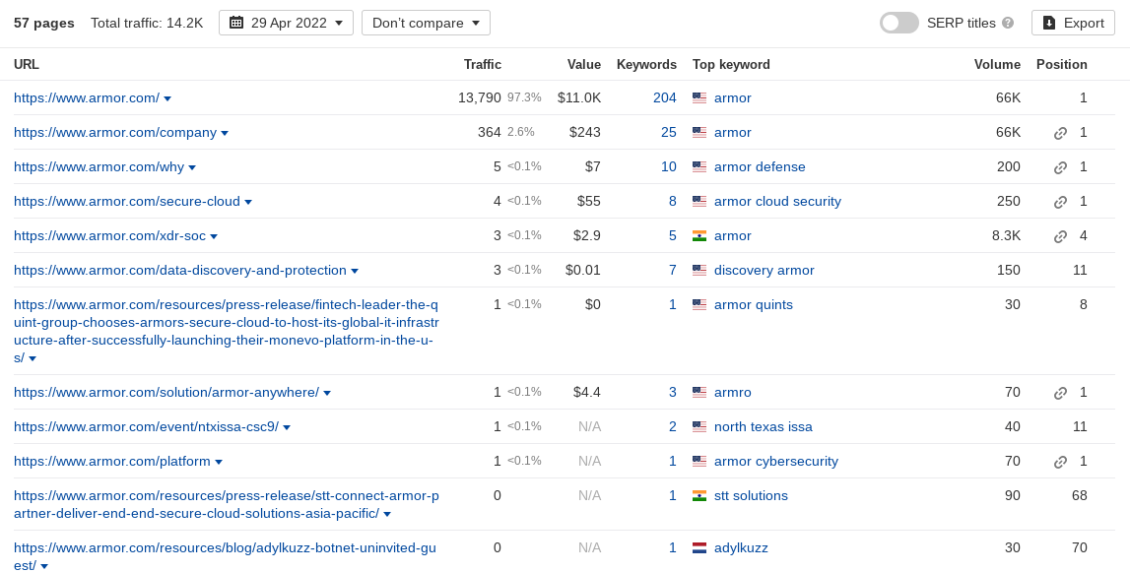This screenshot has height=572, width=1130.
Task: Click the US flag beside armor cybersecurity
Action: 699,462
